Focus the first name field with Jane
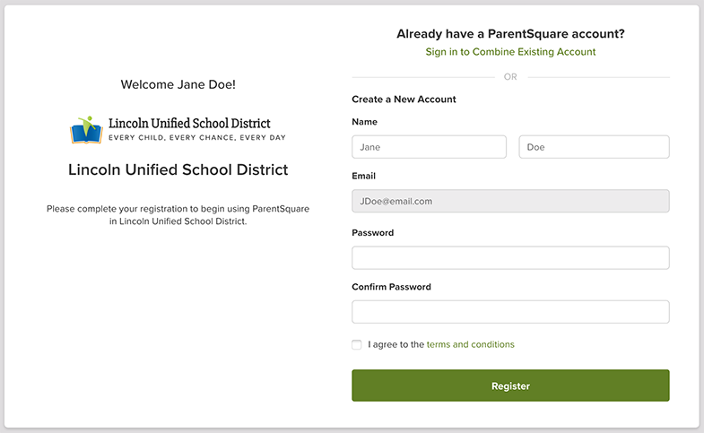 tap(429, 147)
